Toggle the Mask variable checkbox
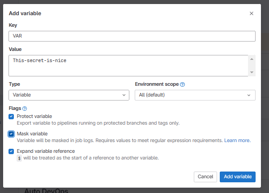269x193 pixels. pyautogui.click(x=11, y=134)
